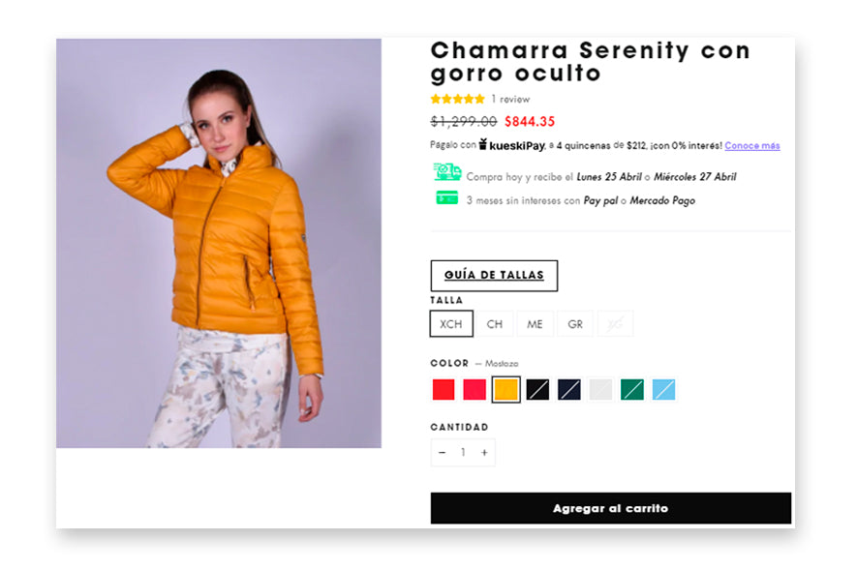Select the light blue color swatch
The width and height of the screenshot is (857, 570).
(663, 390)
